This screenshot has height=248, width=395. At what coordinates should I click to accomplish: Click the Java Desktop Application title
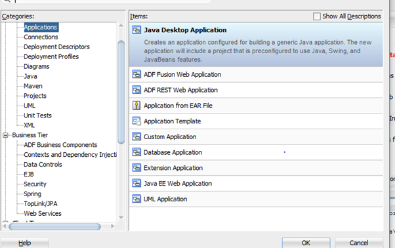click(x=185, y=30)
